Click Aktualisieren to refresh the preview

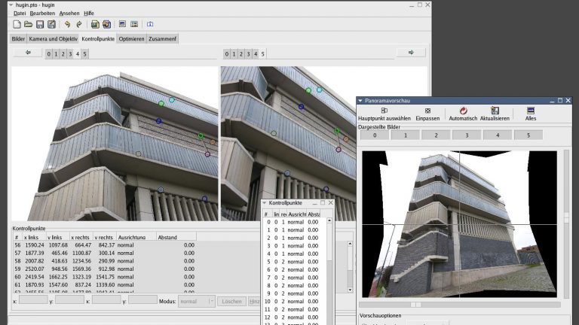495,114
